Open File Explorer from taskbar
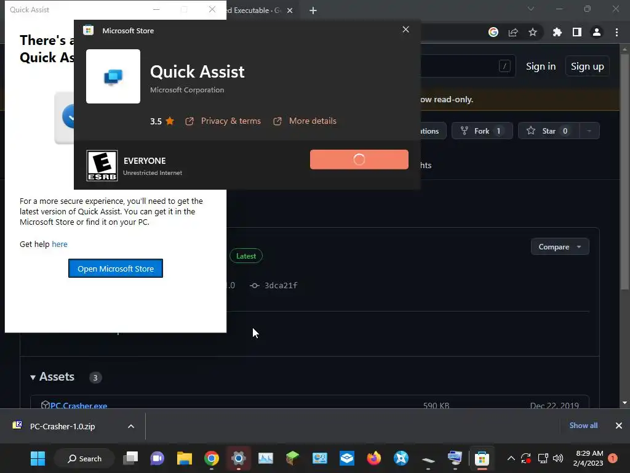This screenshot has height=473, width=630. 185,458
